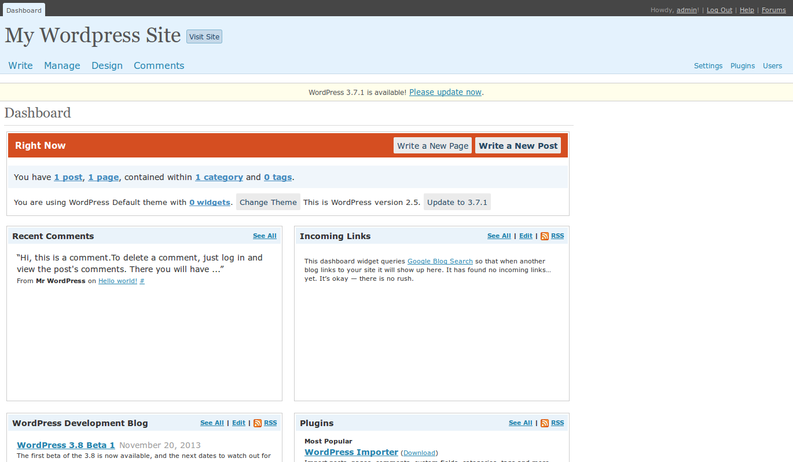This screenshot has height=462, width=793.
Task: Click the Update to 3.7.1 button
Action: [x=457, y=202]
